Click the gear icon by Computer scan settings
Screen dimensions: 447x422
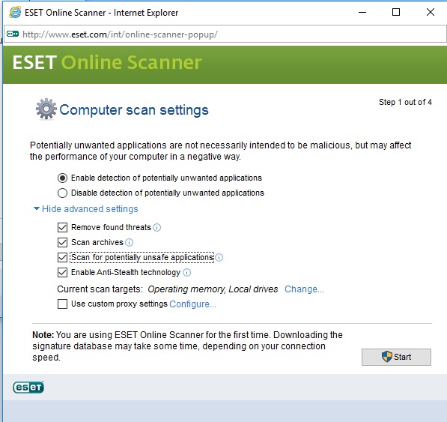[x=46, y=109]
